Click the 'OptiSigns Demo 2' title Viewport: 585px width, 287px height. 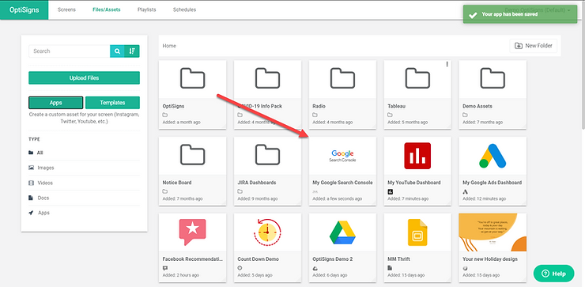click(333, 259)
